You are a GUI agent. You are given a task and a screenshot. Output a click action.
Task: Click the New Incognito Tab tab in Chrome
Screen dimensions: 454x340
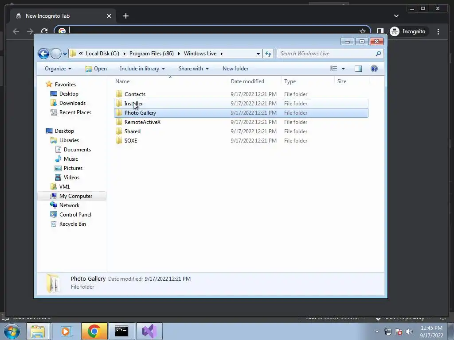coord(63,16)
